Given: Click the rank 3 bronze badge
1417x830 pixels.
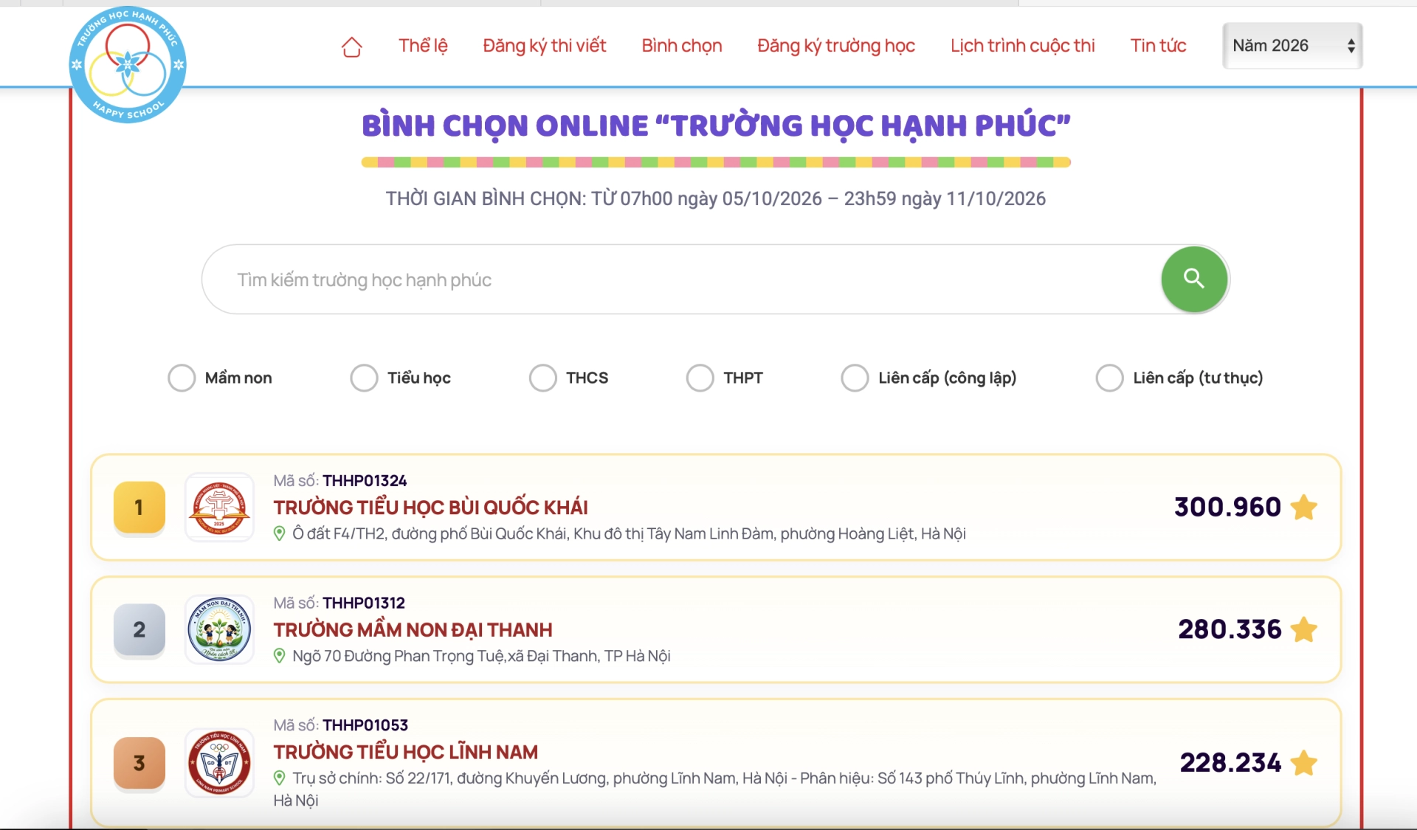Looking at the screenshot, I should coord(139,764).
